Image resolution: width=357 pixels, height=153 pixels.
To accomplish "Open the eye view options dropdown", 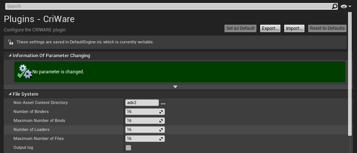I will pyautogui.click(x=346, y=6).
